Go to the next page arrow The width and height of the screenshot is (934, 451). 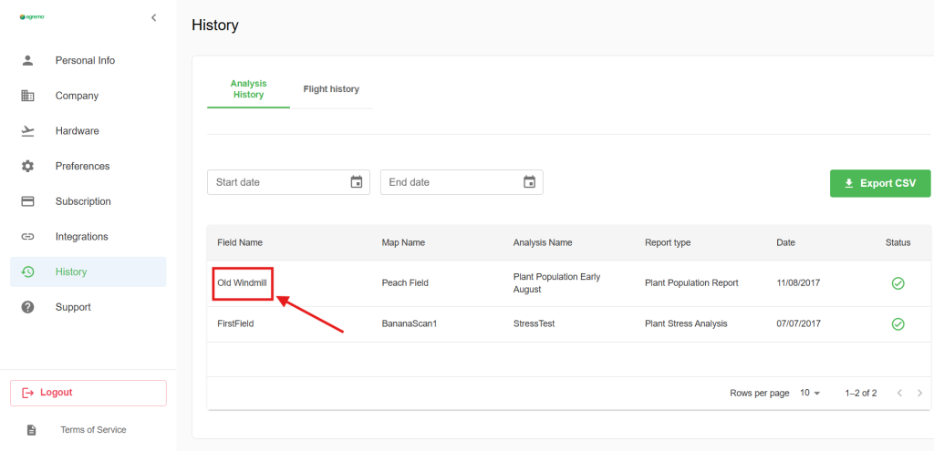(x=919, y=393)
